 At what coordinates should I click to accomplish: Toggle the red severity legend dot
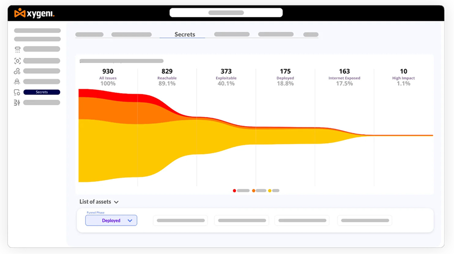[235, 191]
